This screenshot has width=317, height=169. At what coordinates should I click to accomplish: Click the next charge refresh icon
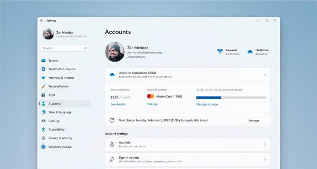[x=112, y=121]
